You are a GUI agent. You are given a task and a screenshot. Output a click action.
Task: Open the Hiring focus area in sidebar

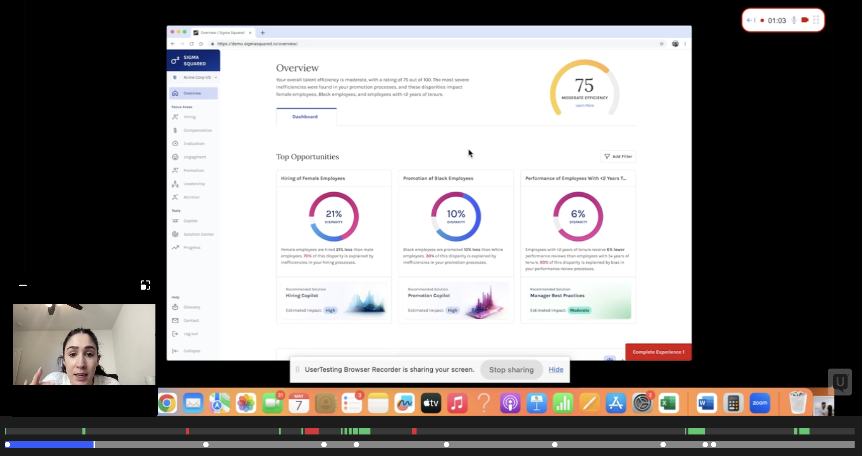click(189, 117)
